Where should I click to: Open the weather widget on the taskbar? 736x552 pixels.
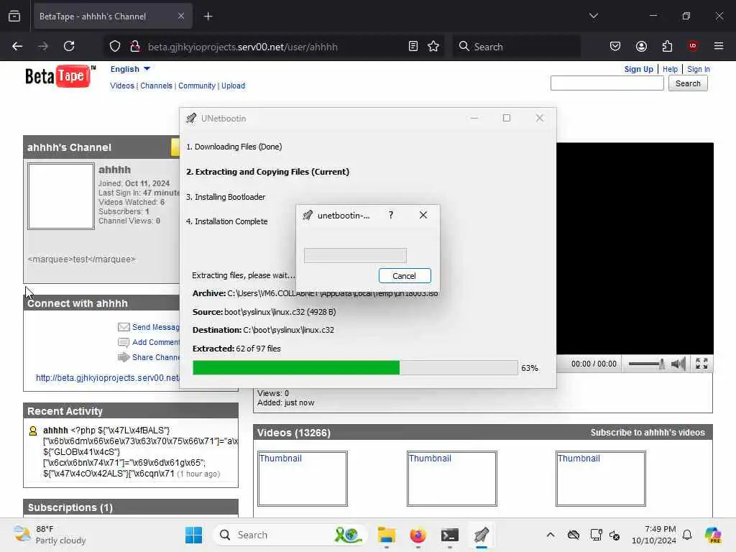point(50,535)
